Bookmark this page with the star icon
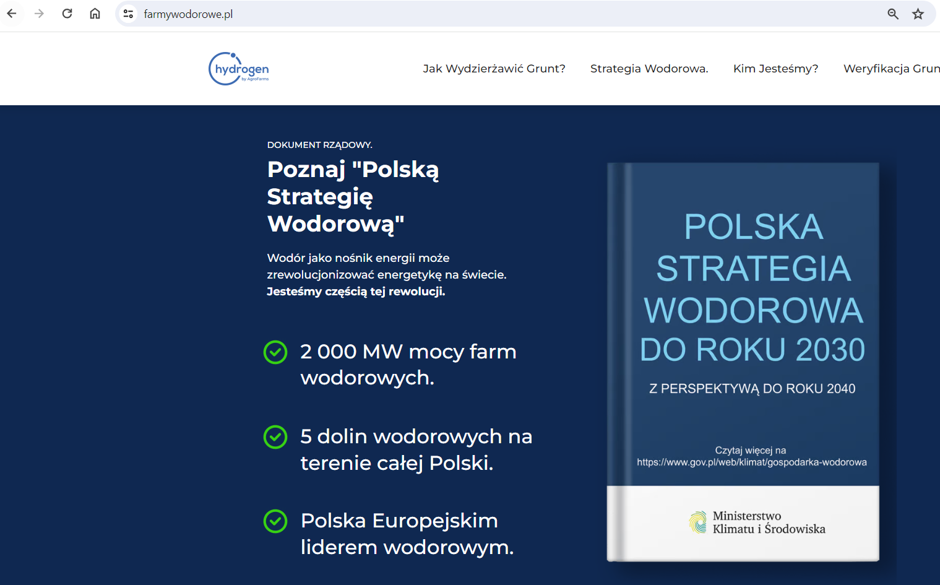Image resolution: width=940 pixels, height=585 pixels. tap(918, 14)
